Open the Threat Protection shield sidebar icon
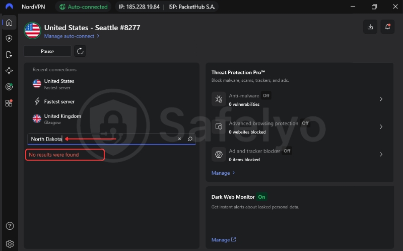 (9, 39)
